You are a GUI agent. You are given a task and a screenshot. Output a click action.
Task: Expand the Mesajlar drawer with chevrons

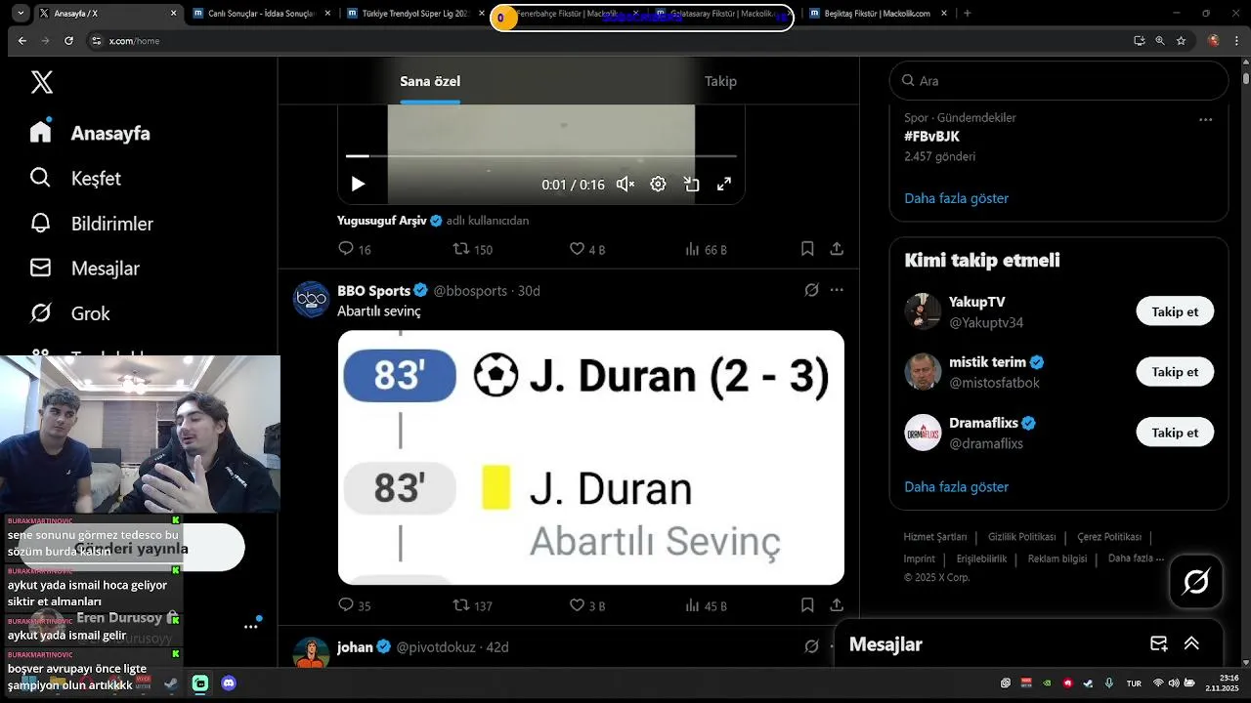pos(1191,643)
